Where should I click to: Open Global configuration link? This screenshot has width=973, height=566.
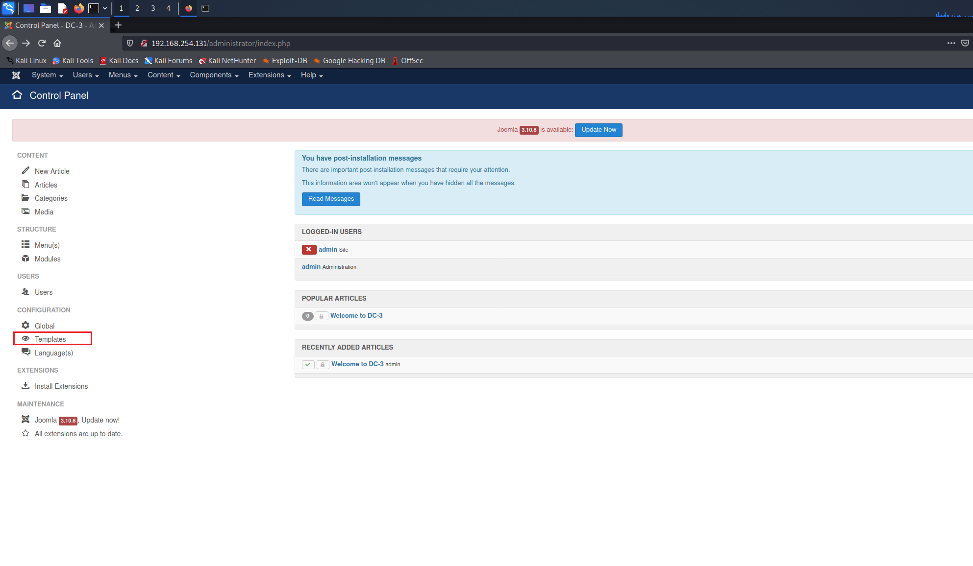[x=45, y=326]
